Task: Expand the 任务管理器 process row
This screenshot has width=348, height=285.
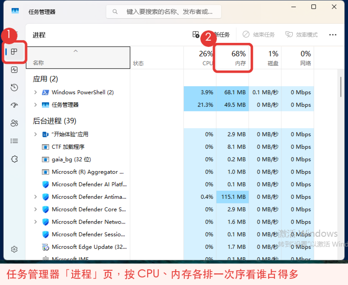Action: (35, 105)
